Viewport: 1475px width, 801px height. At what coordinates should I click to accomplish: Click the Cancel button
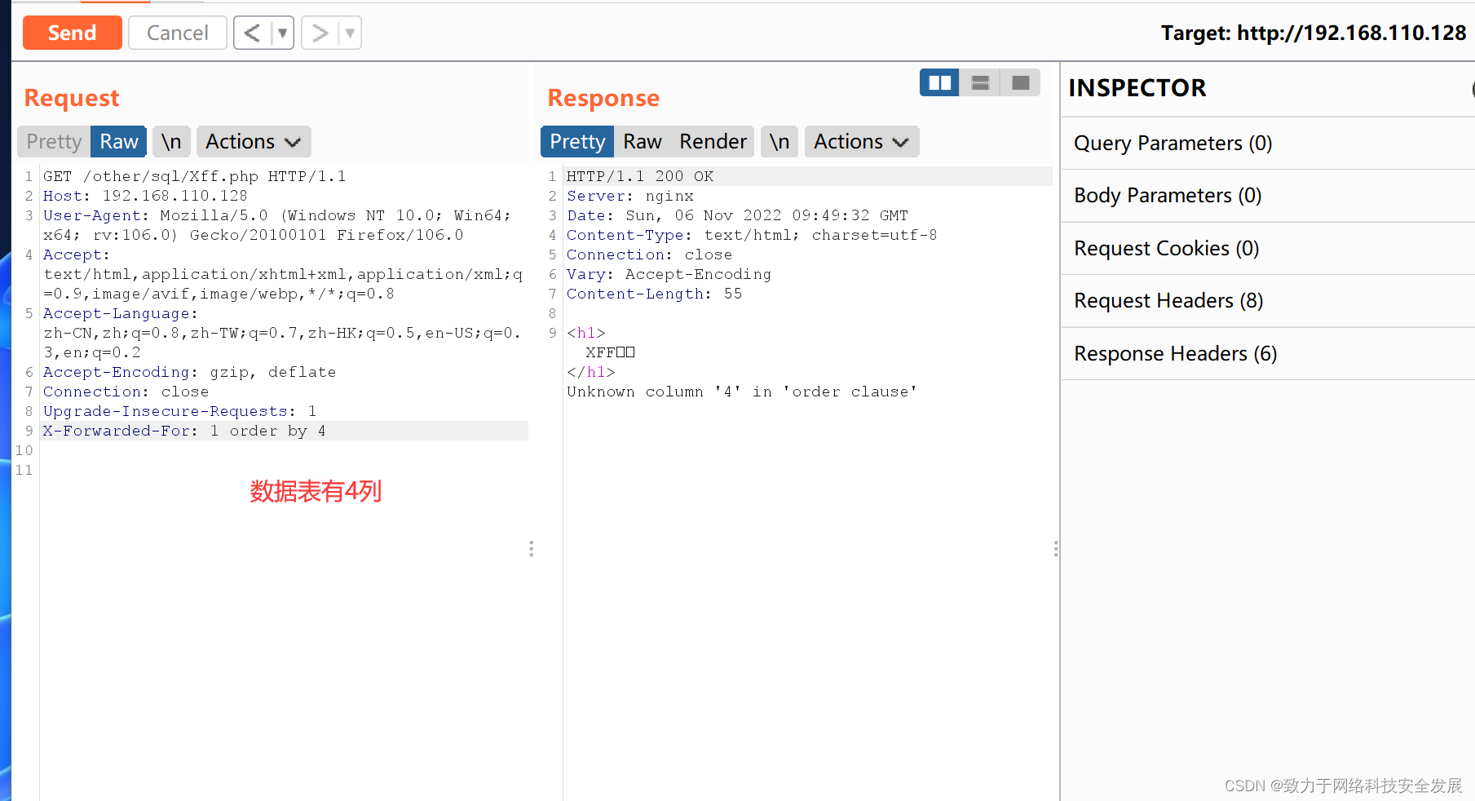[x=177, y=33]
